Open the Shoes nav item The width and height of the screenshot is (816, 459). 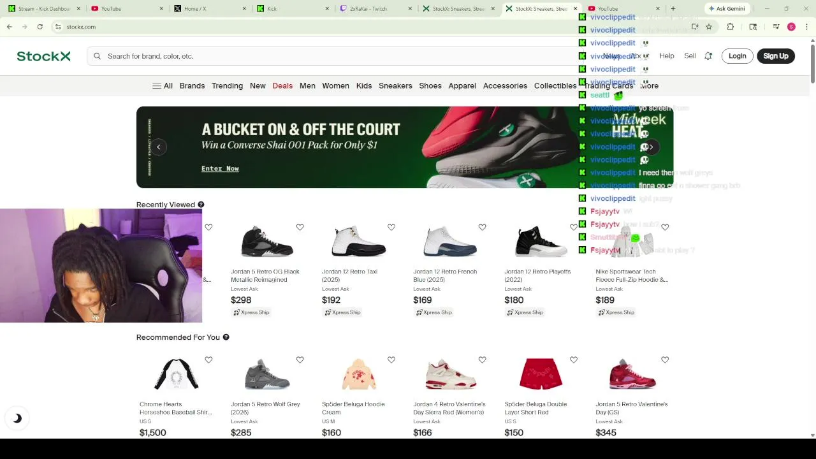pos(430,85)
